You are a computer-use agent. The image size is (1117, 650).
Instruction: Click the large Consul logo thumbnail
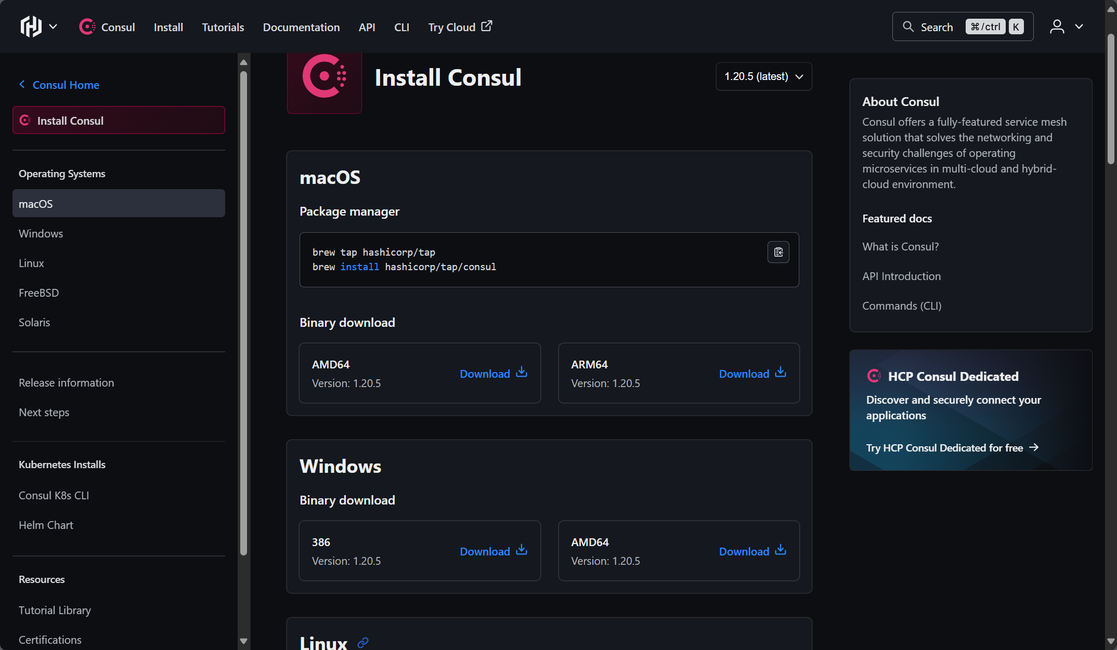(324, 78)
